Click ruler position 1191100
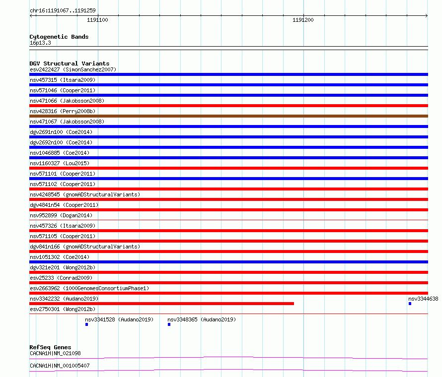442x377 pixels. 97,20
